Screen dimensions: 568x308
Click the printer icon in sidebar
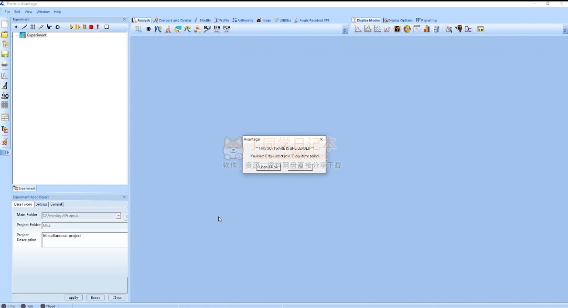click(5, 64)
